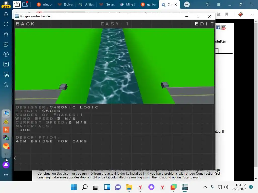Select the EASY 1 level title
This screenshot has height=193, width=258.
pos(115,24)
